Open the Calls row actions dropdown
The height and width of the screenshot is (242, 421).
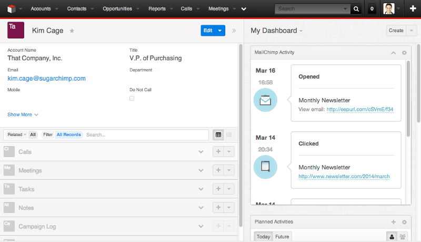coord(229,151)
